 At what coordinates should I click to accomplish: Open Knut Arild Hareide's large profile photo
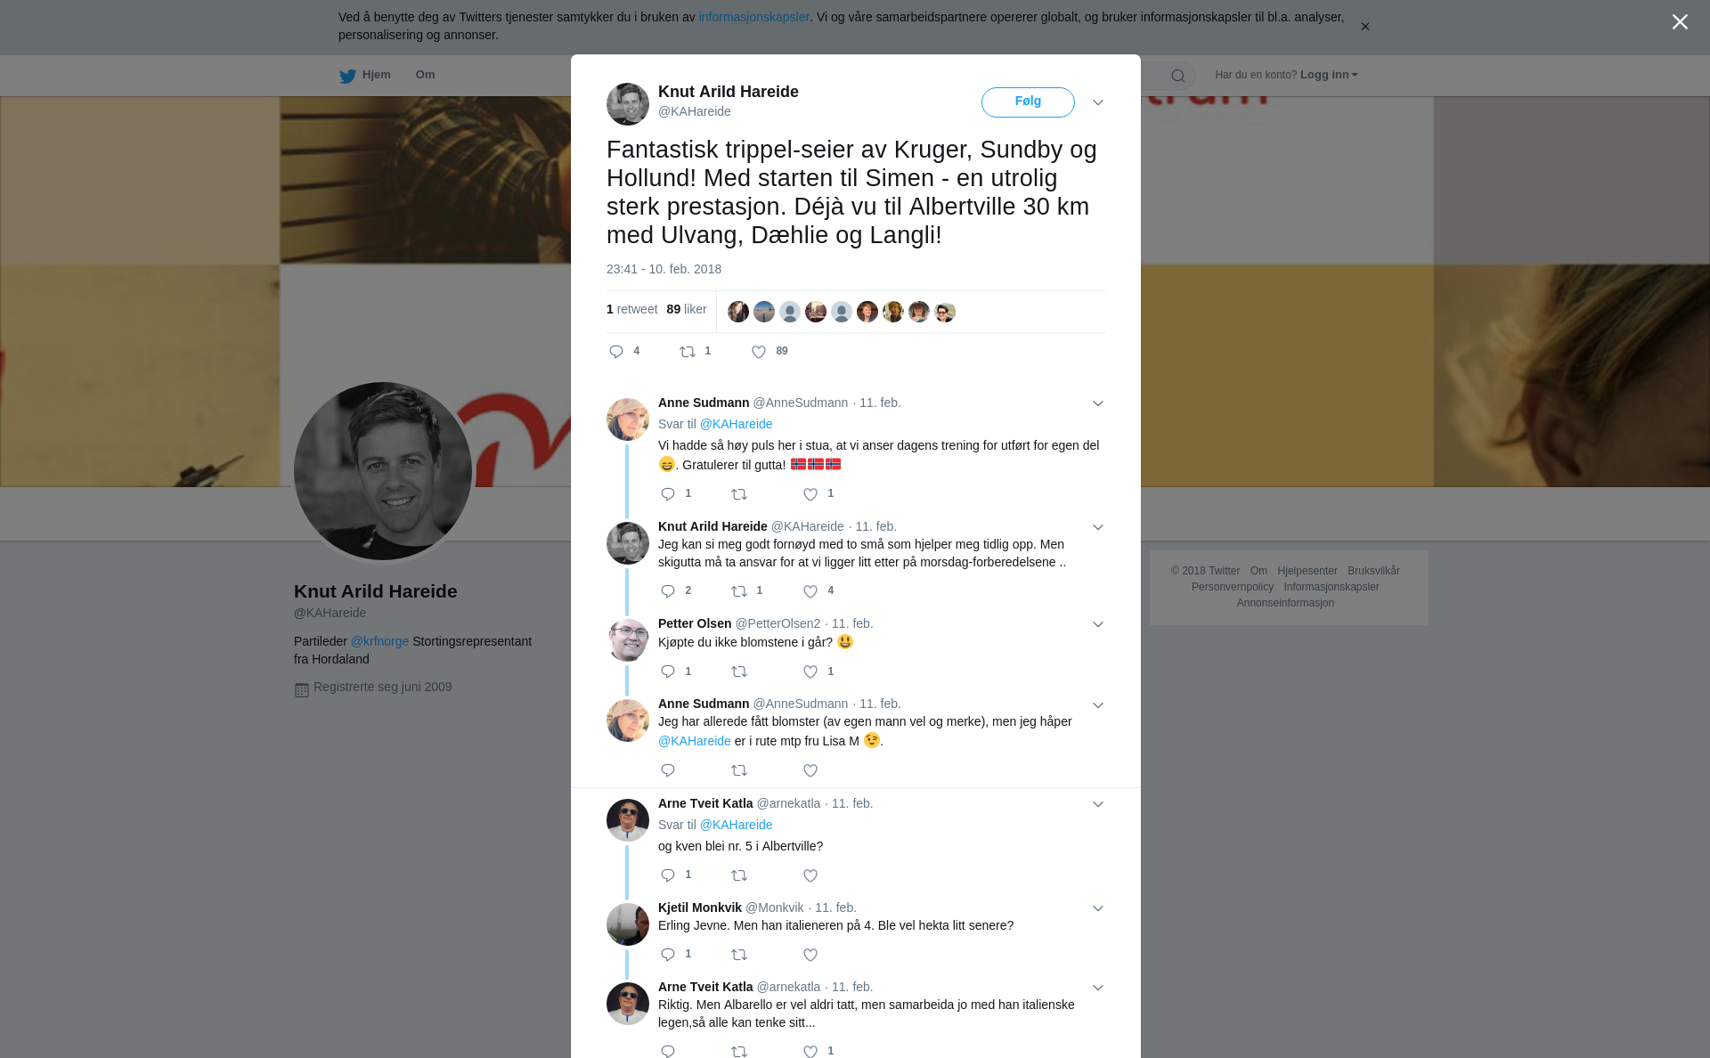(x=383, y=471)
